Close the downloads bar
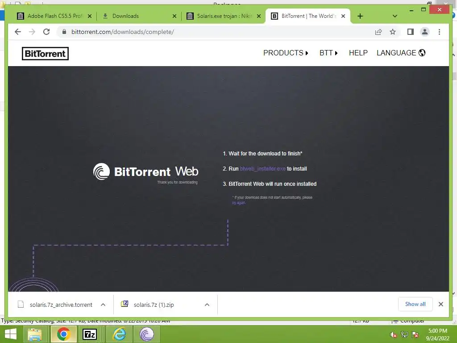 [440, 304]
